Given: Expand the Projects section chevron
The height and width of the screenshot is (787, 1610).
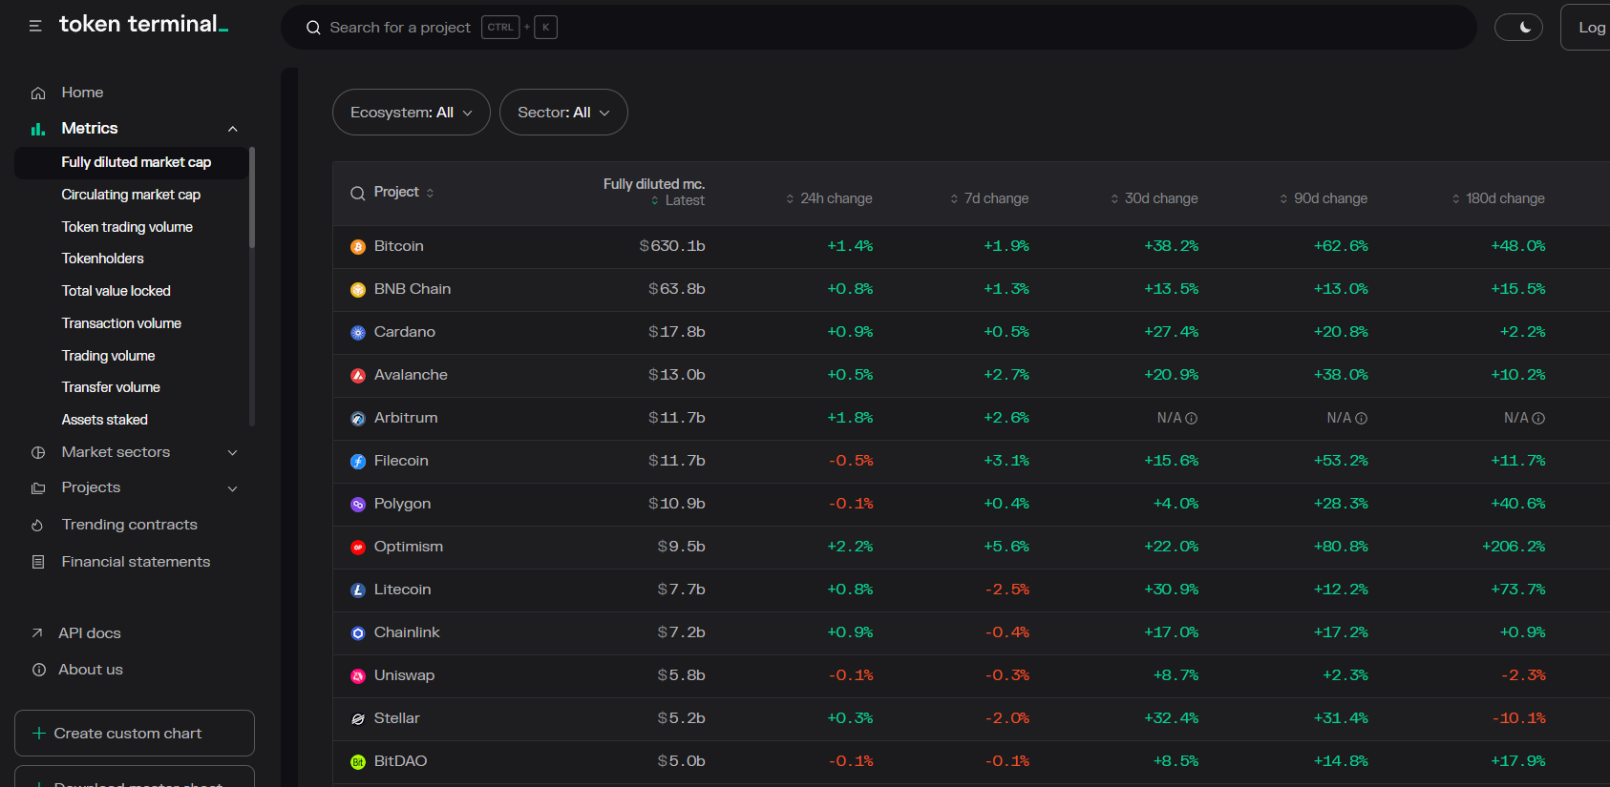Looking at the screenshot, I should point(232,488).
